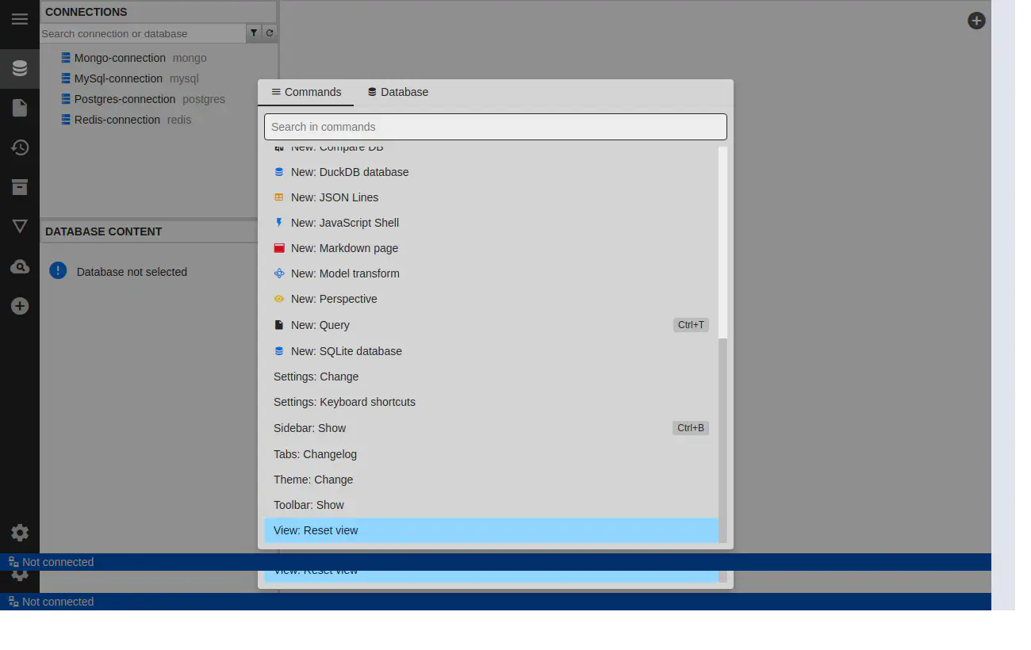The image size is (1031, 650).
Task: Switch to the Commands tab
Action: coord(306,92)
